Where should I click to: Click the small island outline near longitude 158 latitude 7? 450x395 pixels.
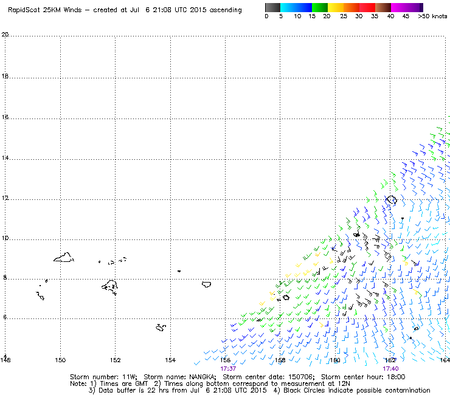[286, 298]
